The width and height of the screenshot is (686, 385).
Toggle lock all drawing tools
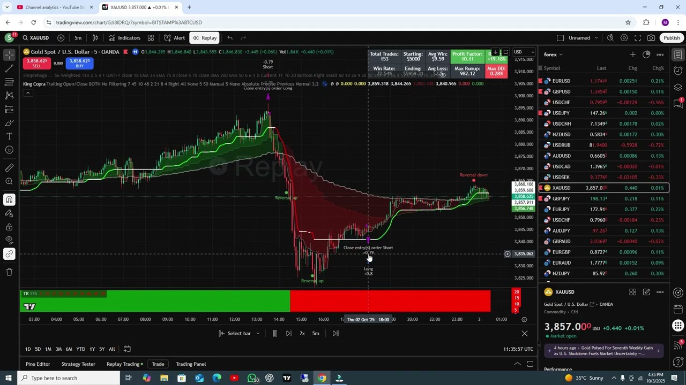coord(9,227)
